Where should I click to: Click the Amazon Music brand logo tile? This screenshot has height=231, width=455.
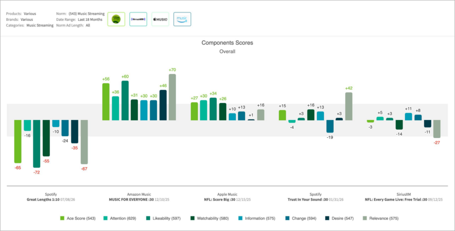click(182, 19)
